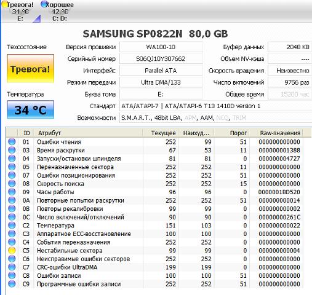
Task: Click the drive letter field E:
Action: [x=161, y=94]
